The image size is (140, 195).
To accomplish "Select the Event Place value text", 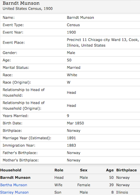I will coord(103,43).
